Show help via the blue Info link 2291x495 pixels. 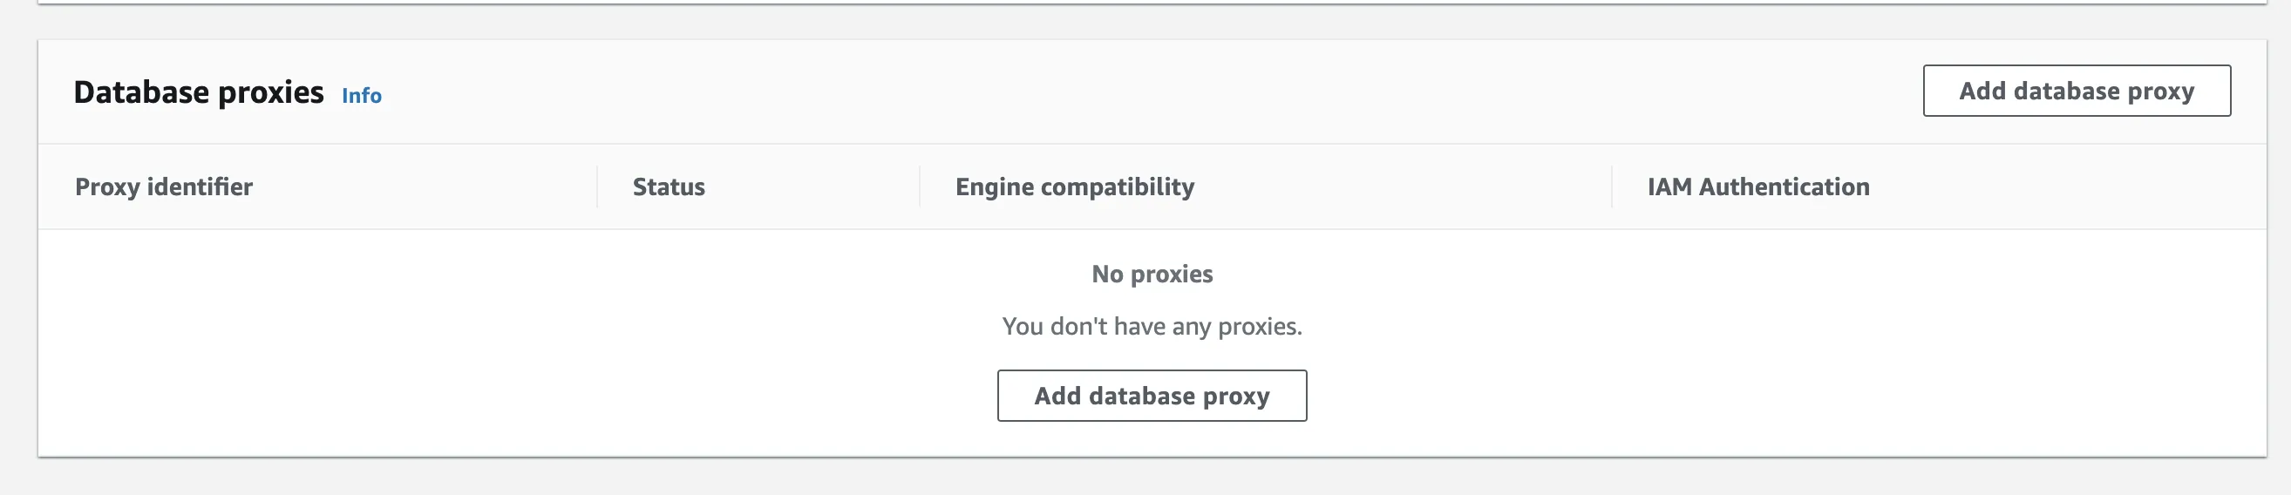[361, 95]
